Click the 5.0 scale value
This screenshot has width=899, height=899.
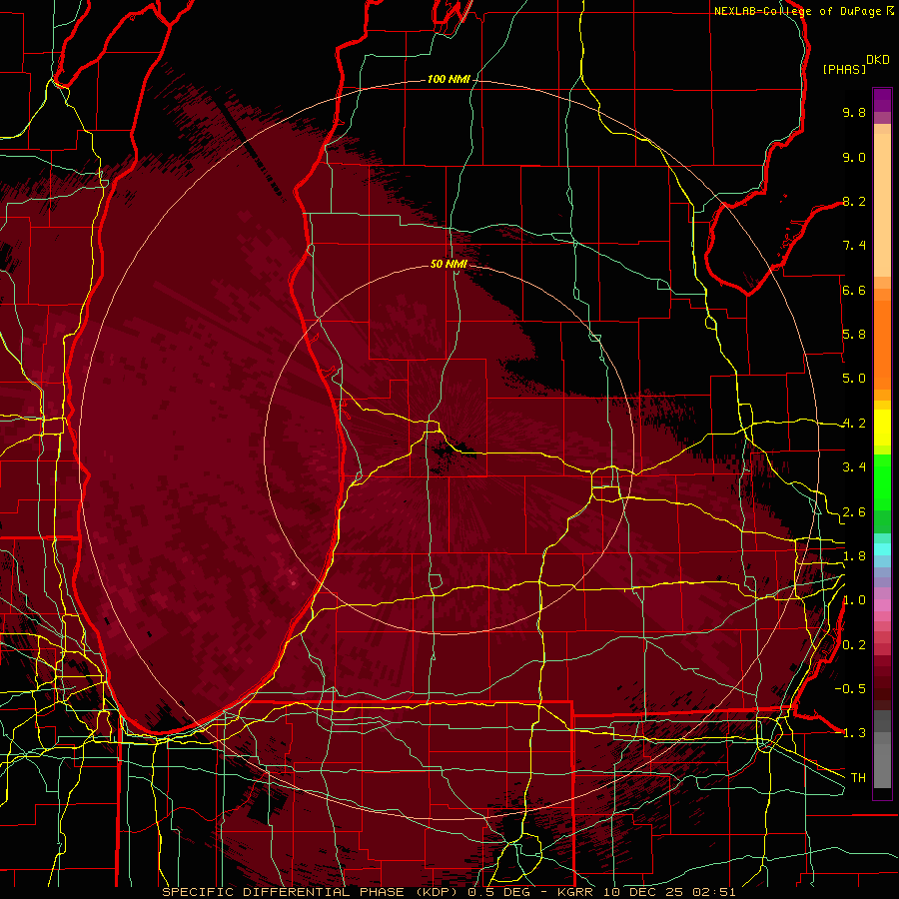854,379
